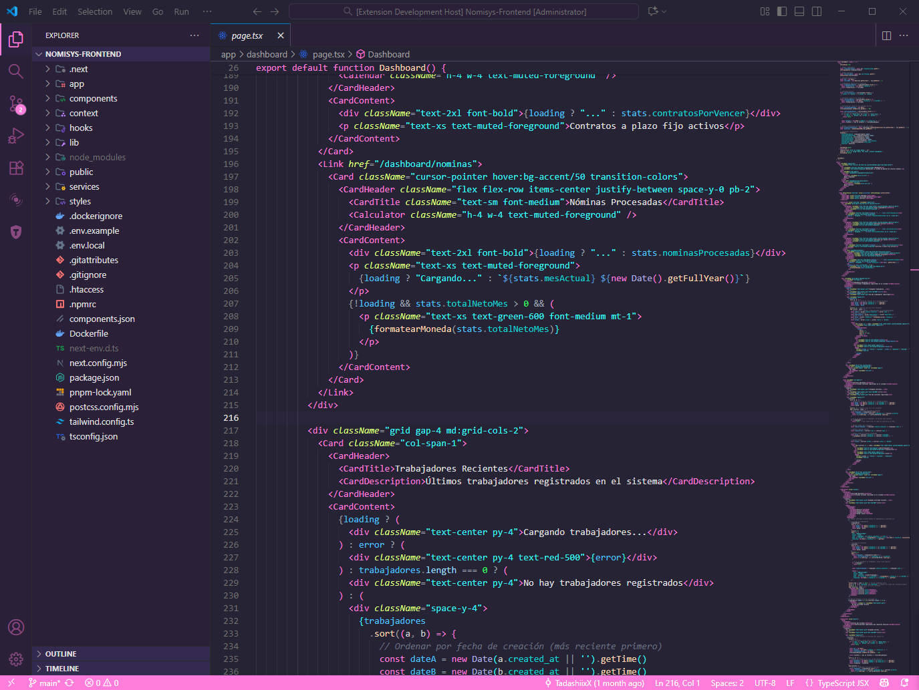Open the Selection menu
Viewport: 919px width, 690px height.
[95, 11]
